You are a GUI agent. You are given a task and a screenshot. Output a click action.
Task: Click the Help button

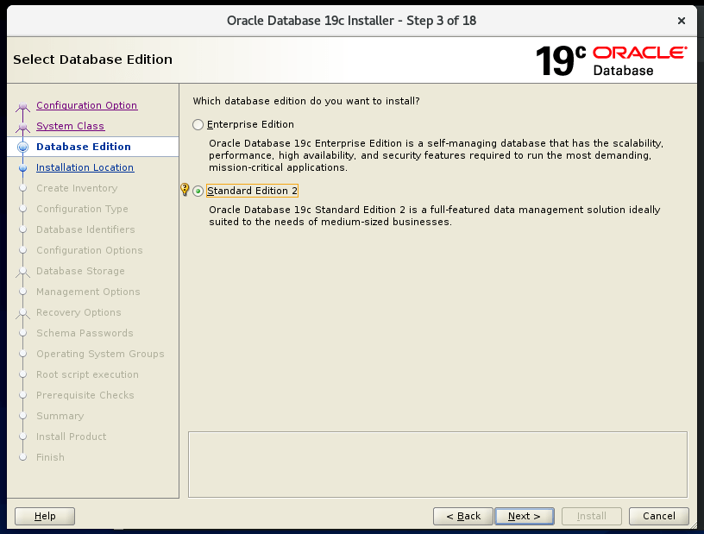pos(45,516)
